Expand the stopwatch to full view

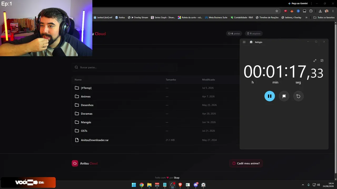315,61
